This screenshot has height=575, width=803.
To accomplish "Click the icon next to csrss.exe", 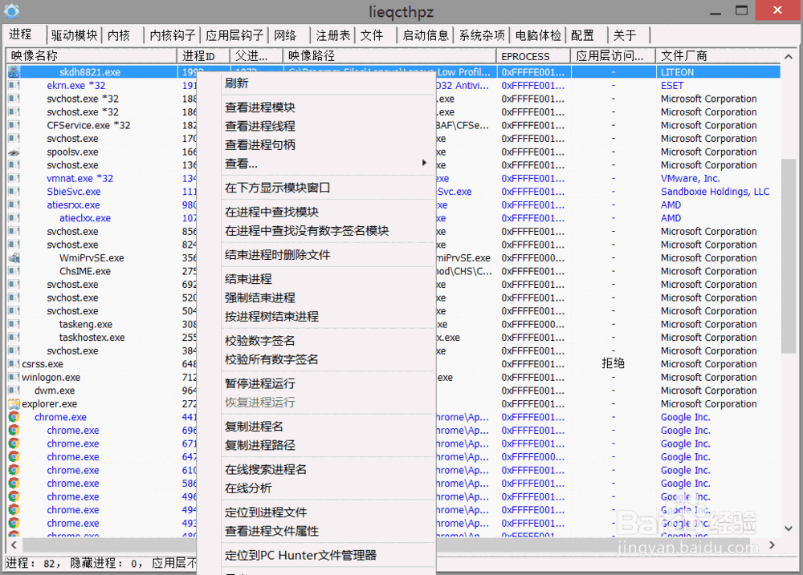I will pos(13,363).
